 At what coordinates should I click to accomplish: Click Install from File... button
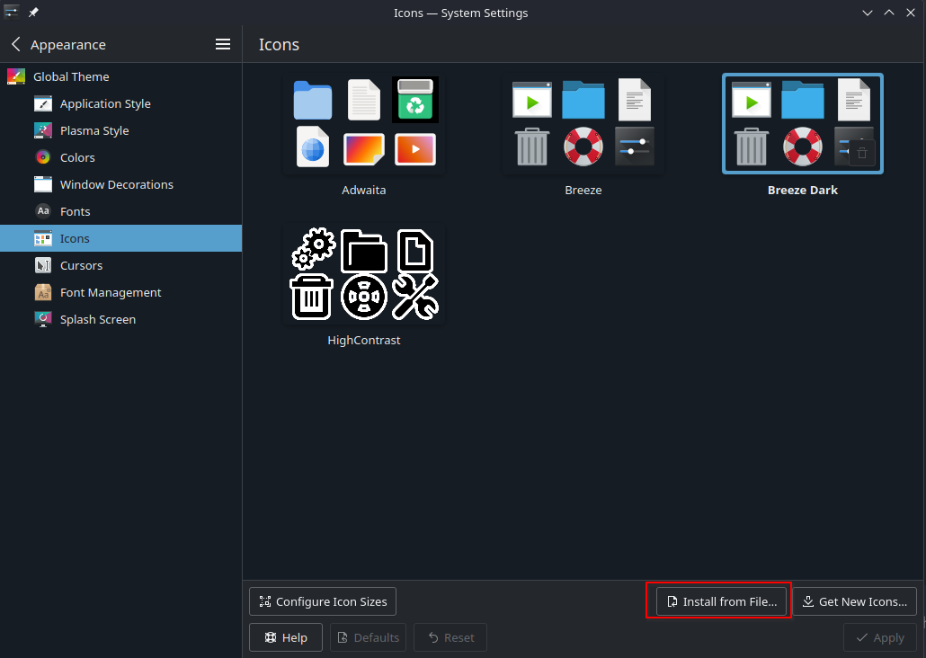tap(721, 601)
